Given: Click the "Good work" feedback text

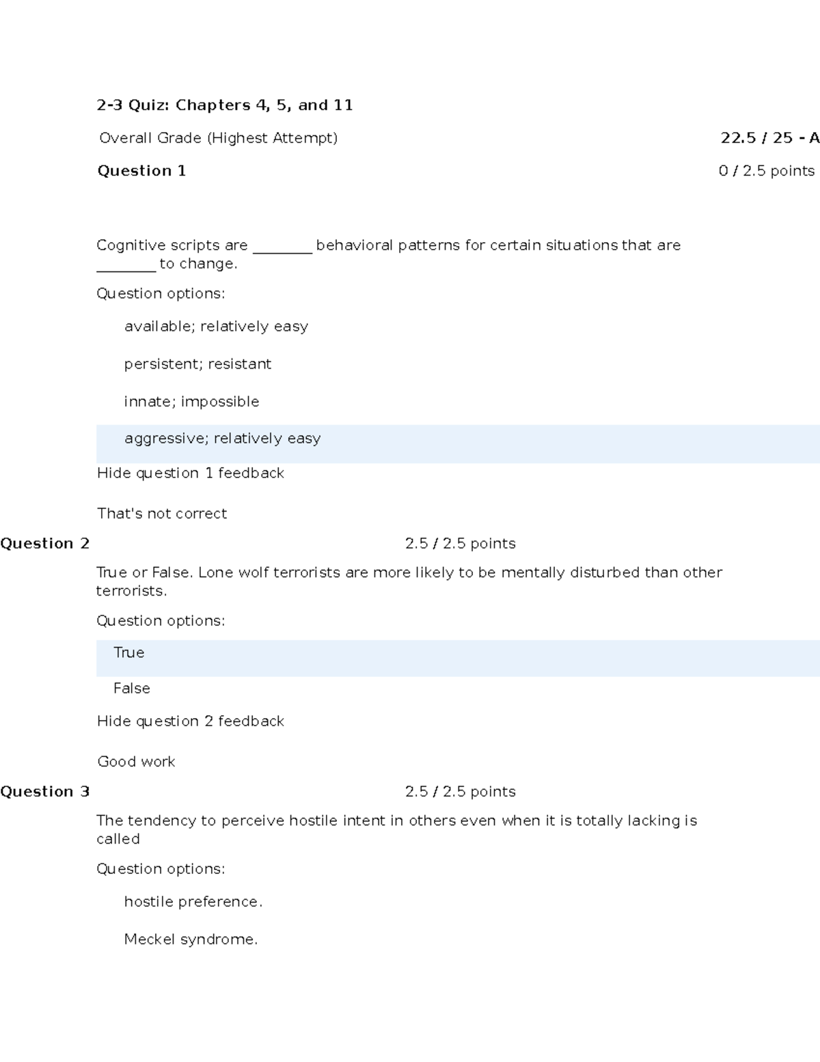Looking at the screenshot, I should point(136,762).
